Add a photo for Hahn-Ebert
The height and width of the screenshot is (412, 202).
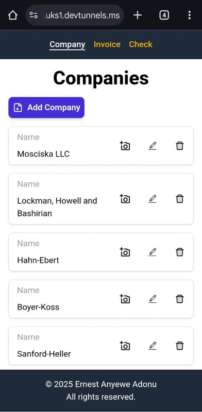coord(125,252)
